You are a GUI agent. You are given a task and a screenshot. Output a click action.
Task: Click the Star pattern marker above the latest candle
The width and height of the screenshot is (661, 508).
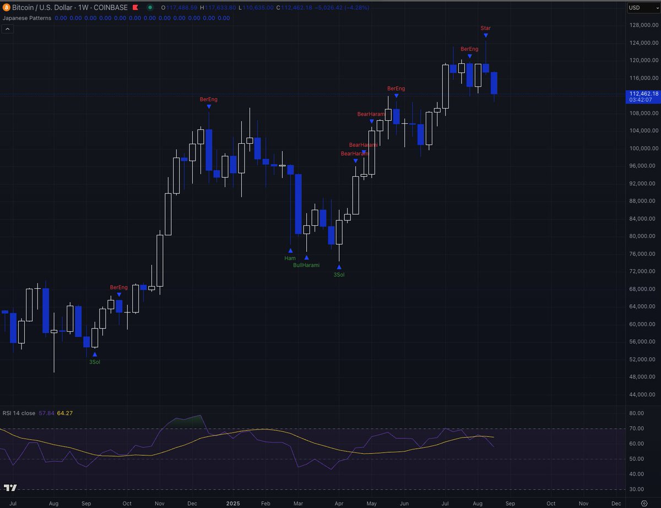(485, 28)
